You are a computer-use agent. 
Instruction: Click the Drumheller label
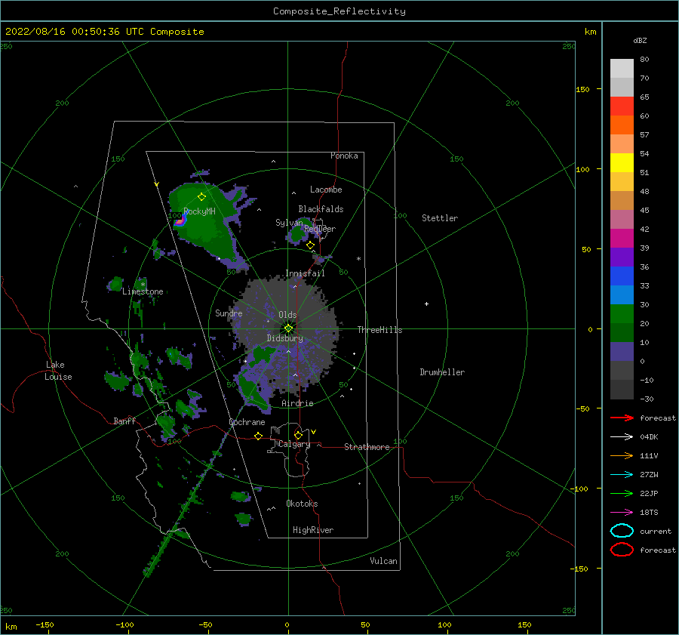pyautogui.click(x=442, y=372)
